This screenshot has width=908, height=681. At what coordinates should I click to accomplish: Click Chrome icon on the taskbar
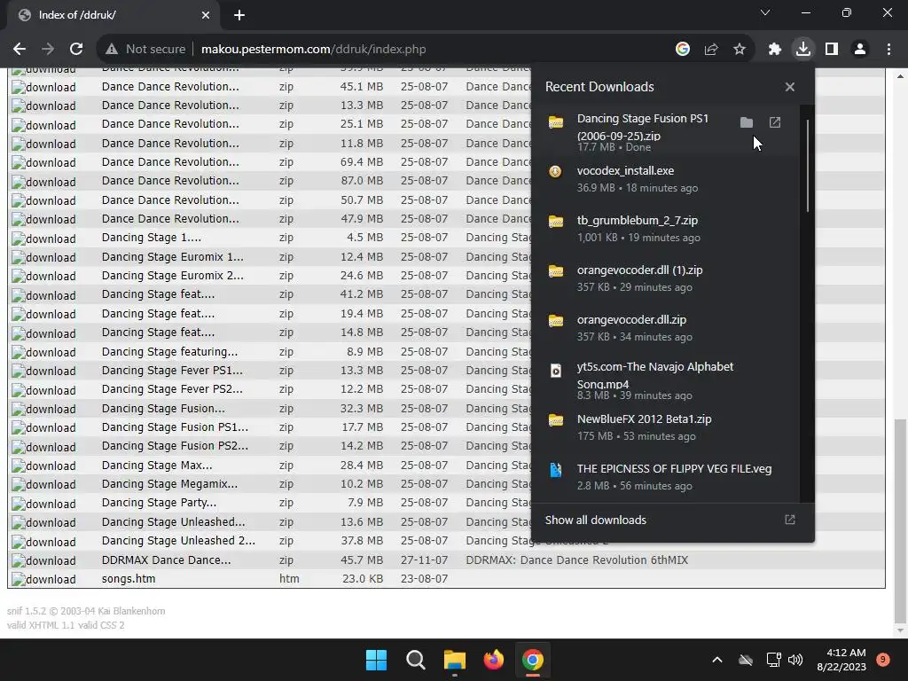(533, 660)
